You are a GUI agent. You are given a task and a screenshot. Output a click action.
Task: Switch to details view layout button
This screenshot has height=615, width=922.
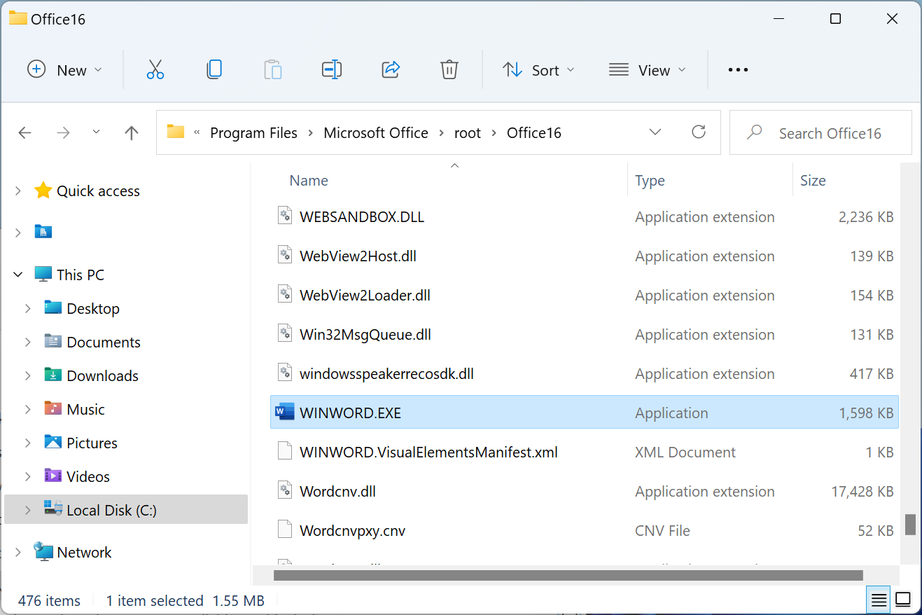click(x=879, y=600)
